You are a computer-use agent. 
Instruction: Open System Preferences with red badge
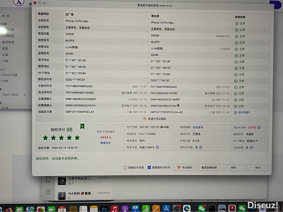[x=177, y=209]
